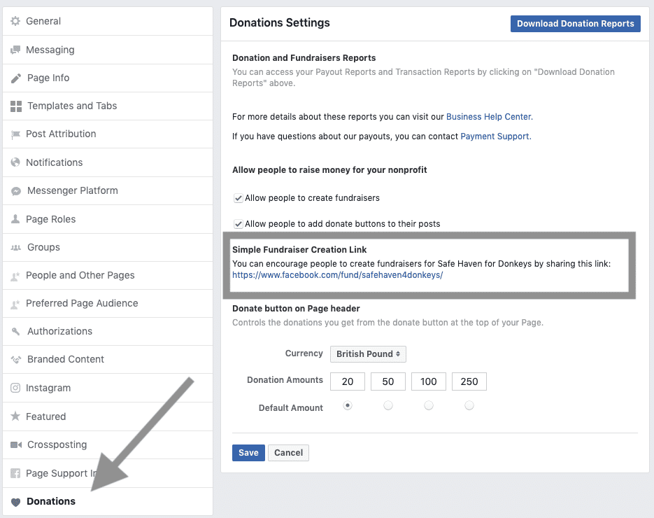The width and height of the screenshot is (654, 518).
Task: Open the General settings section
Action: 108,21
